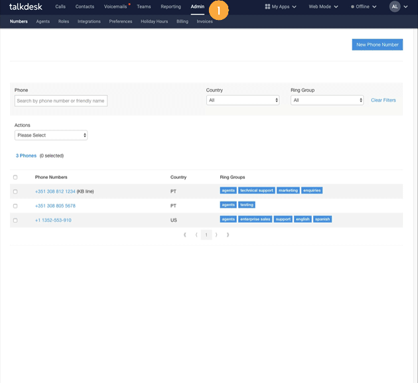Screen dimensions: 418x383
Task: Click the Ring Groups column header
Action: 232,178
